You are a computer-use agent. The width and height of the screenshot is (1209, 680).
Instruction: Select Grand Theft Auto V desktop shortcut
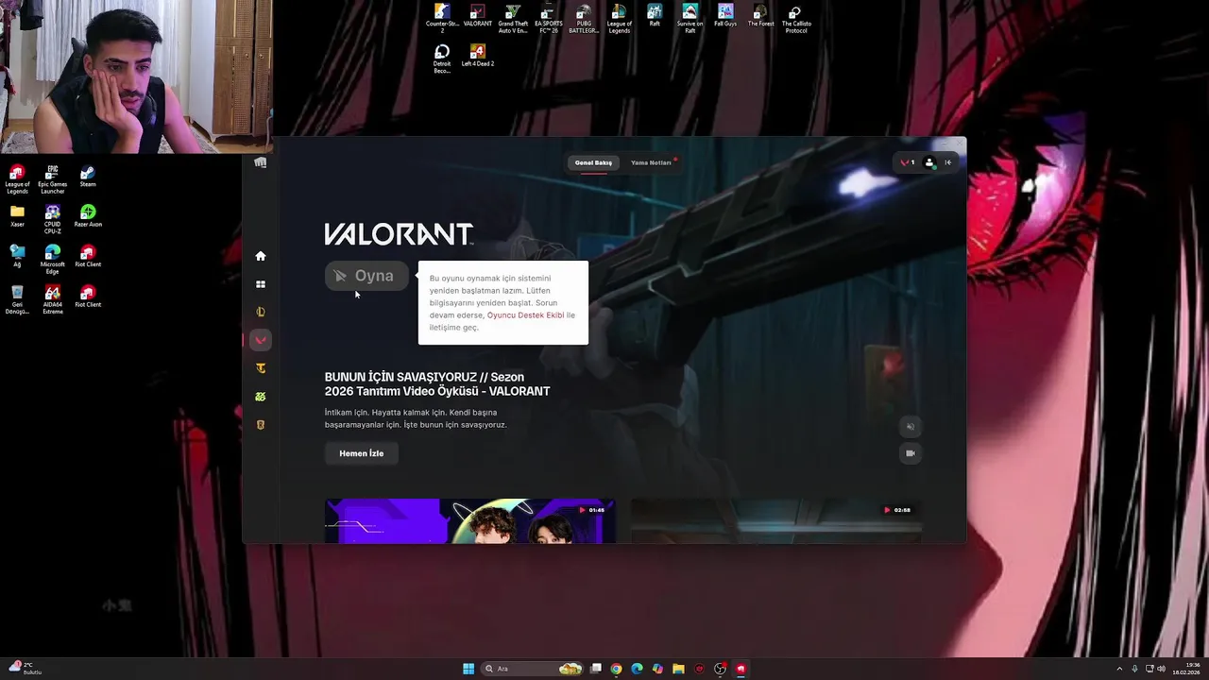click(513, 19)
